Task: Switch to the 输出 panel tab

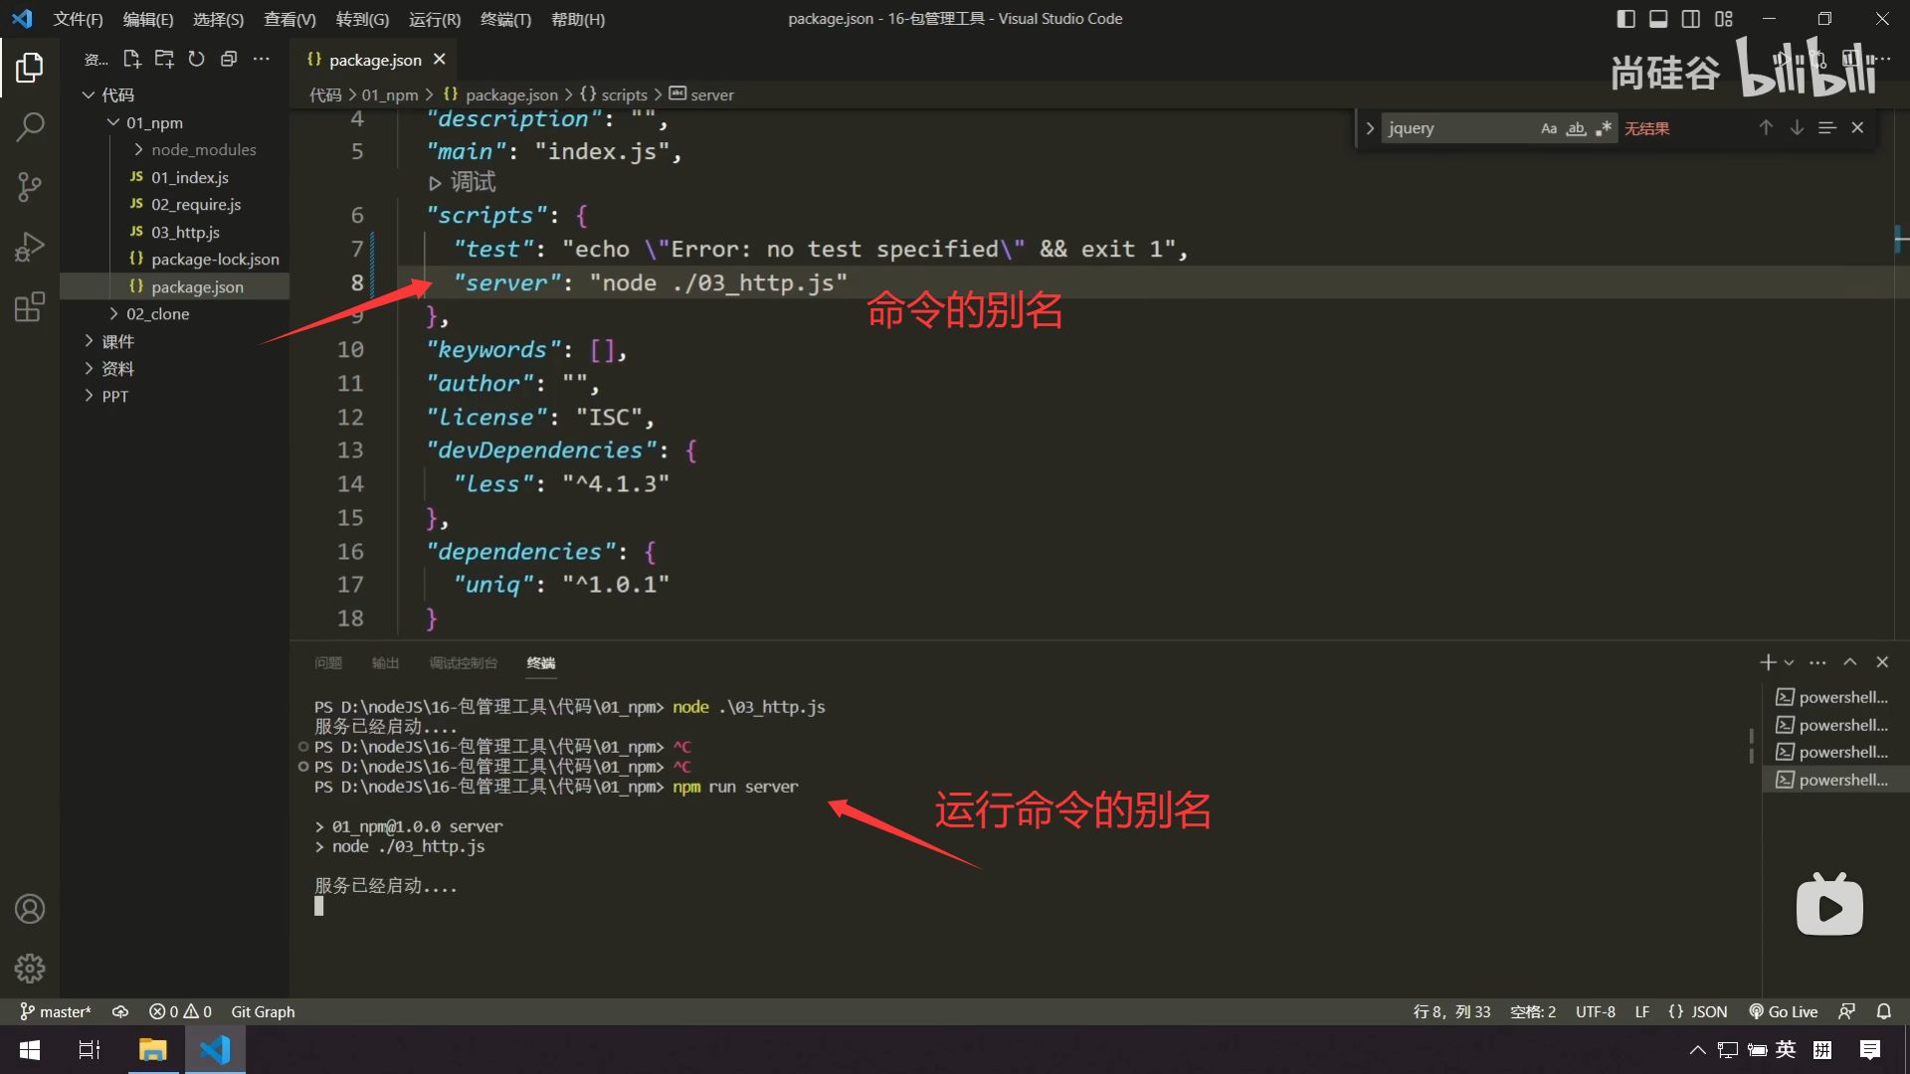Action: [385, 662]
